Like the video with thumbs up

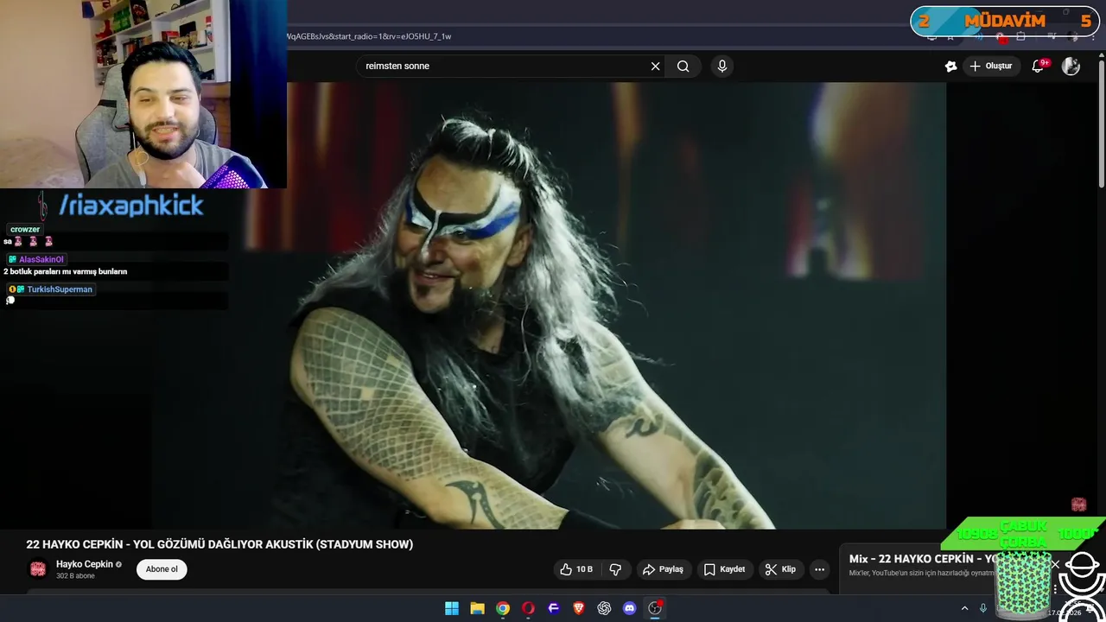pyautogui.click(x=576, y=569)
